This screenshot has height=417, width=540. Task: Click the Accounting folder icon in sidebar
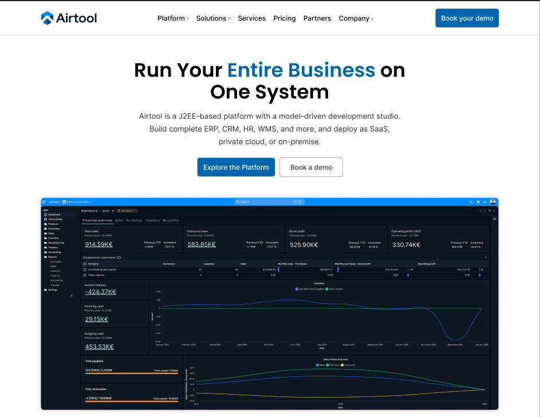45,252
